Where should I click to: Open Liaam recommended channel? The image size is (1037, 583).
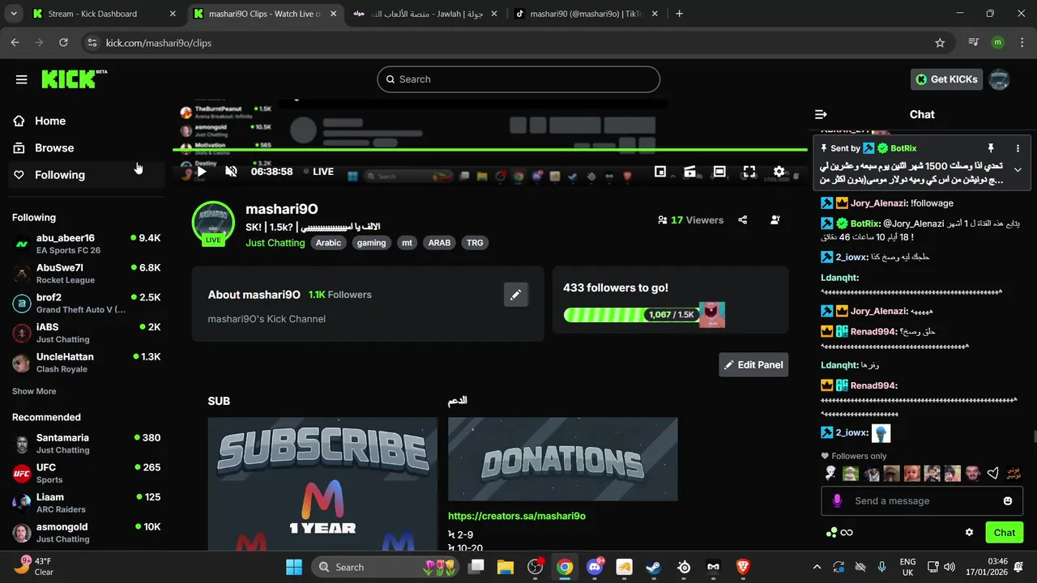coord(87,503)
